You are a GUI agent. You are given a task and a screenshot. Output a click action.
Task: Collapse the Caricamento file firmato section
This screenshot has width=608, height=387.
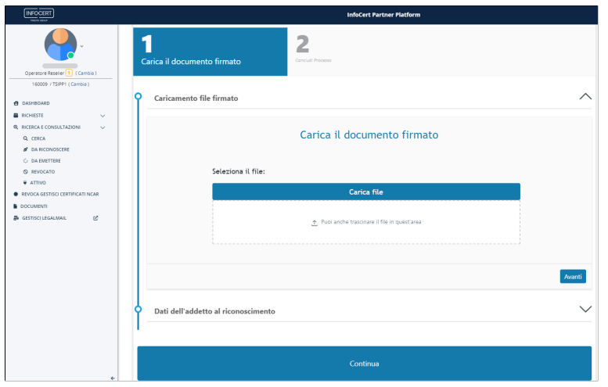click(x=585, y=97)
